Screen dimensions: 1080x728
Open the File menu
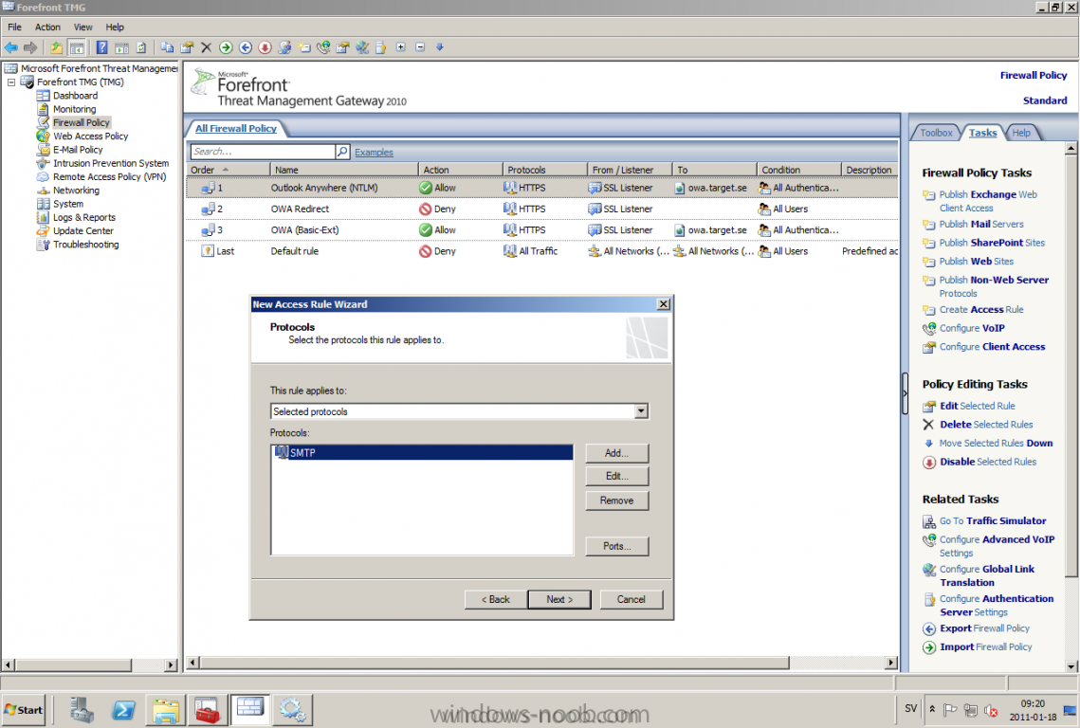click(x=14, y=27)
